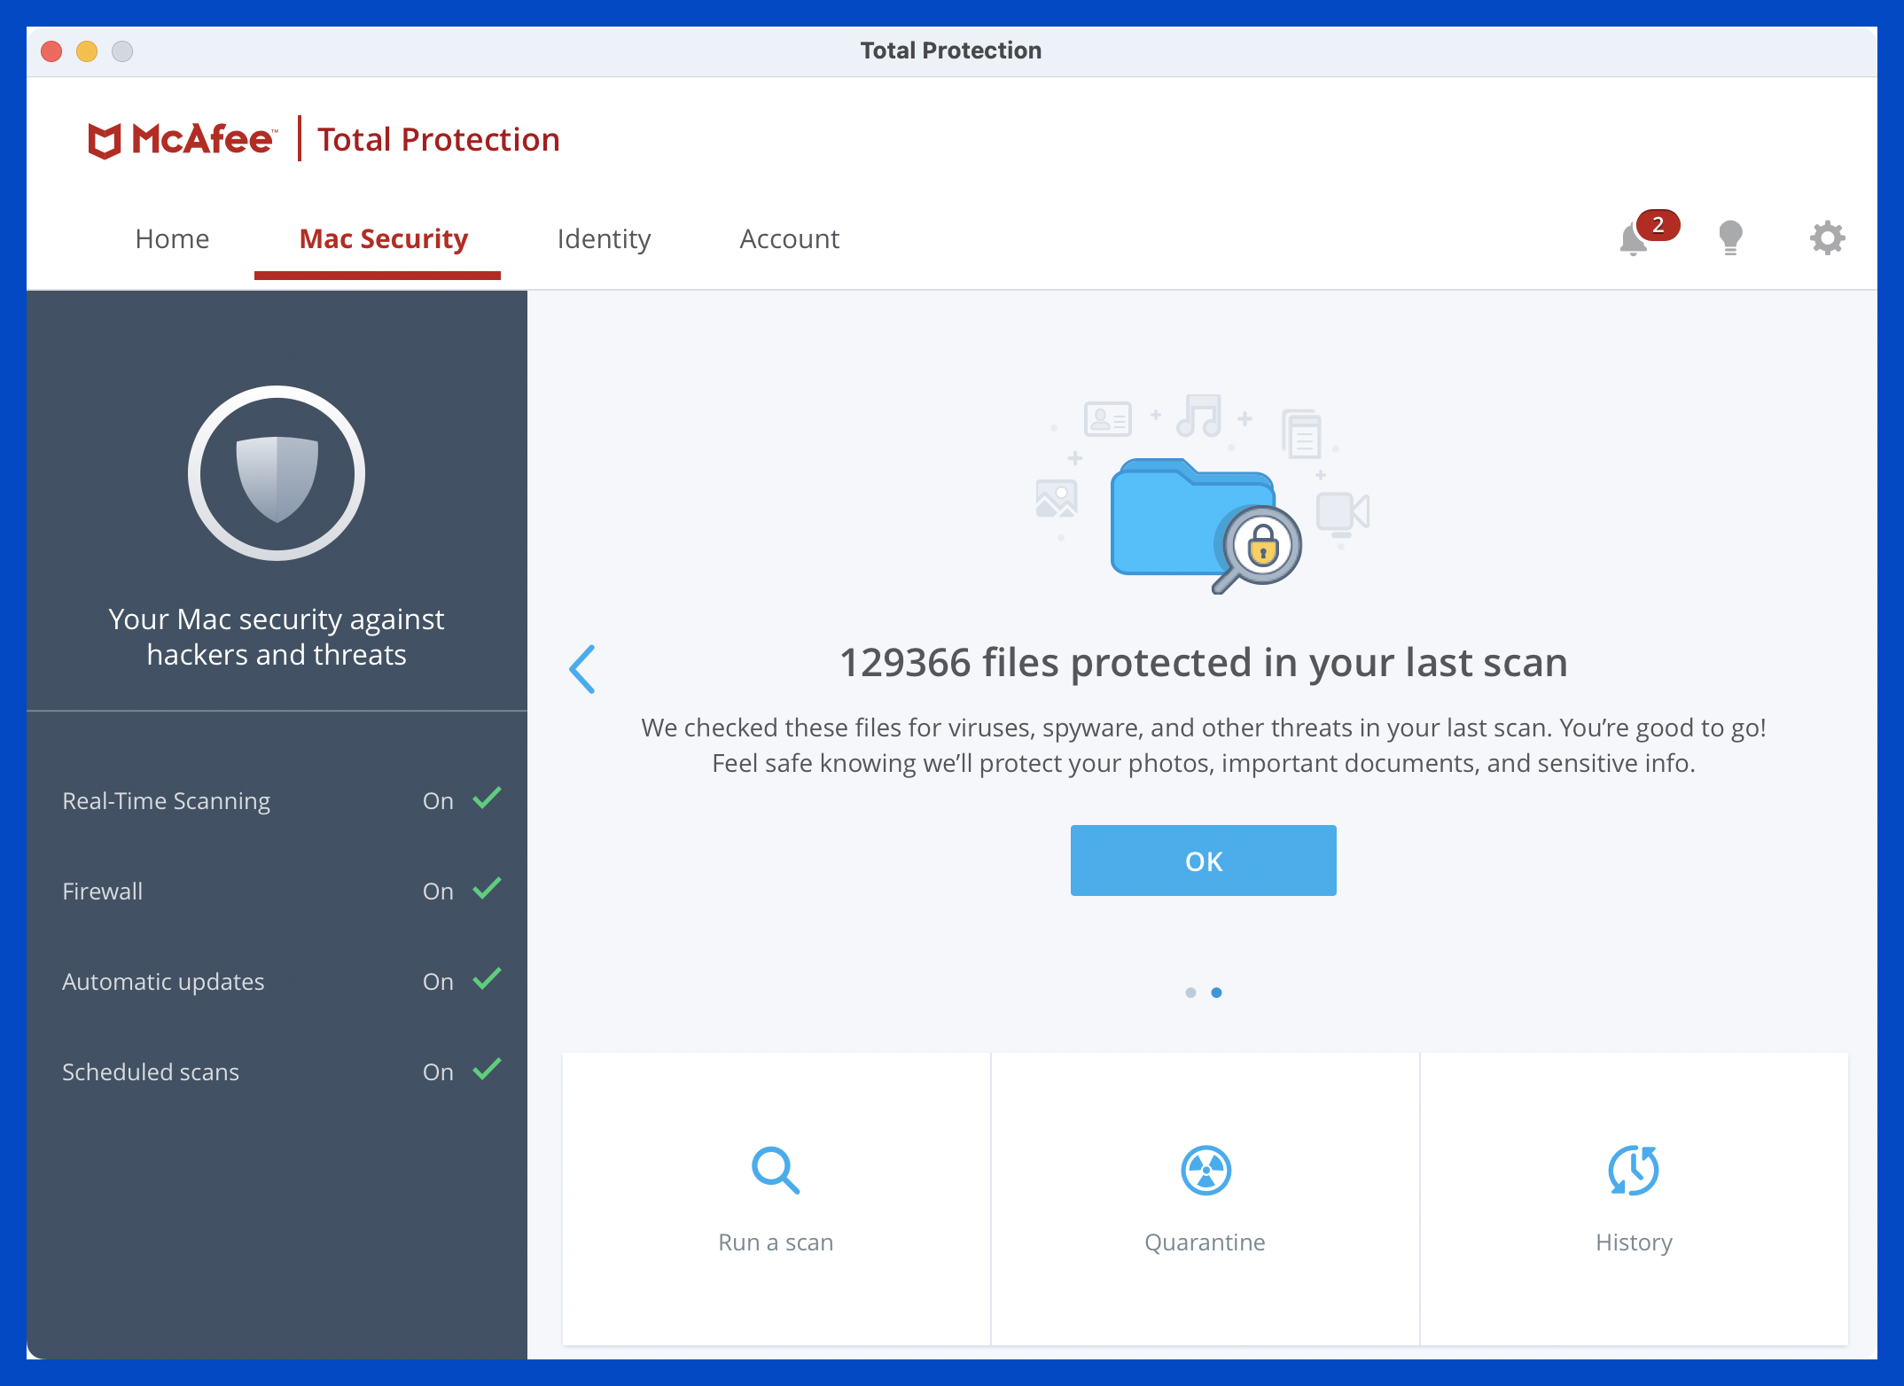Minimize window with the yellow button
Viewport: 1904px width, 1386px height.
(x=87, y=51)
